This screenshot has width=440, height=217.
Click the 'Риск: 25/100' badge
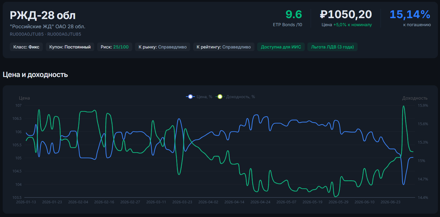pos(115,47)
